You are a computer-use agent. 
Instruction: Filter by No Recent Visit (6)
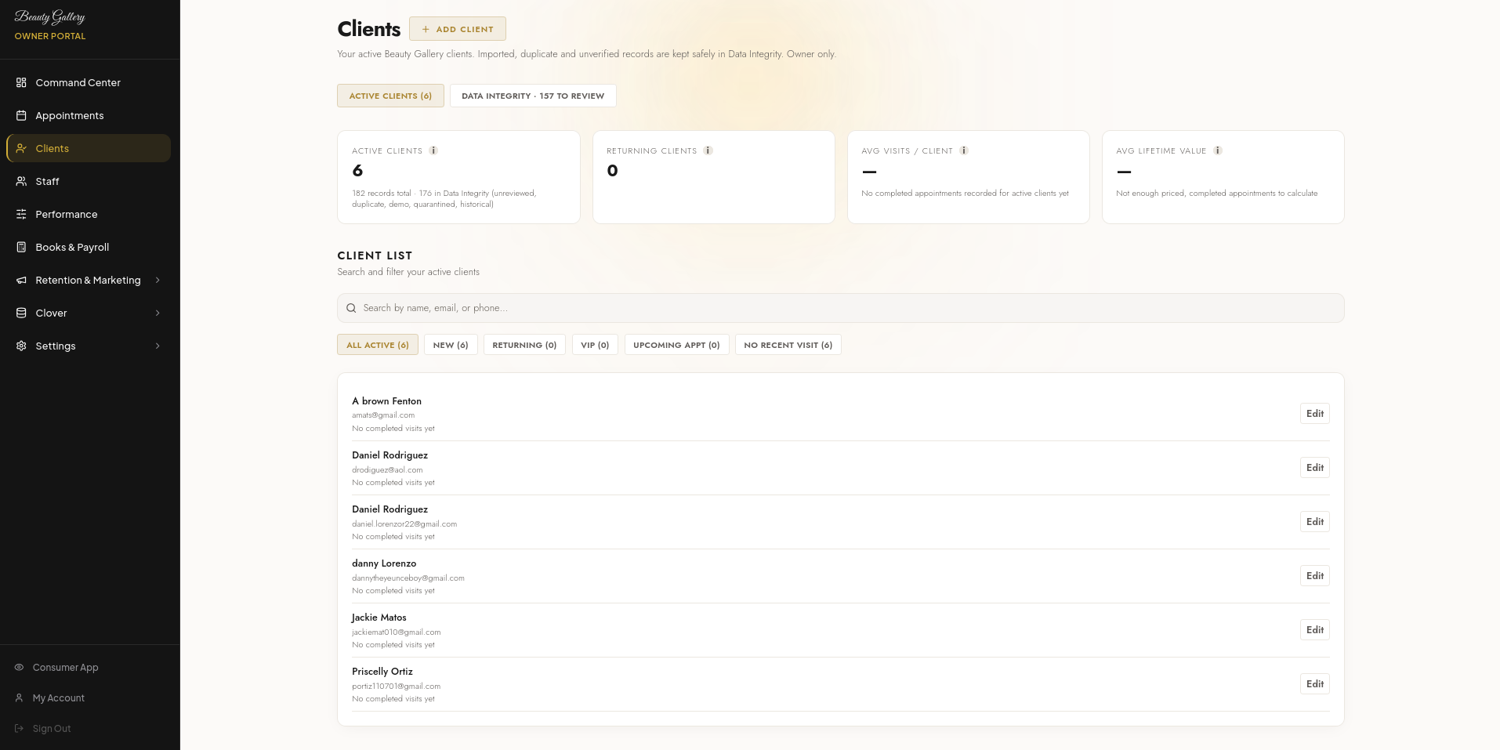(788, 345)
